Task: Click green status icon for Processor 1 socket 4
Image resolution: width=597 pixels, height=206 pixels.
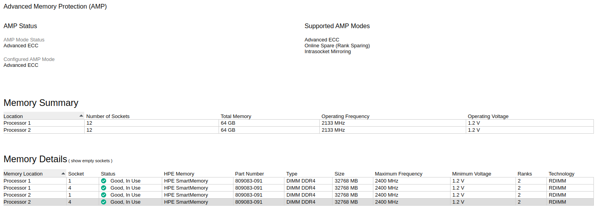Action: pyautogui.click(x=103, y=188)
